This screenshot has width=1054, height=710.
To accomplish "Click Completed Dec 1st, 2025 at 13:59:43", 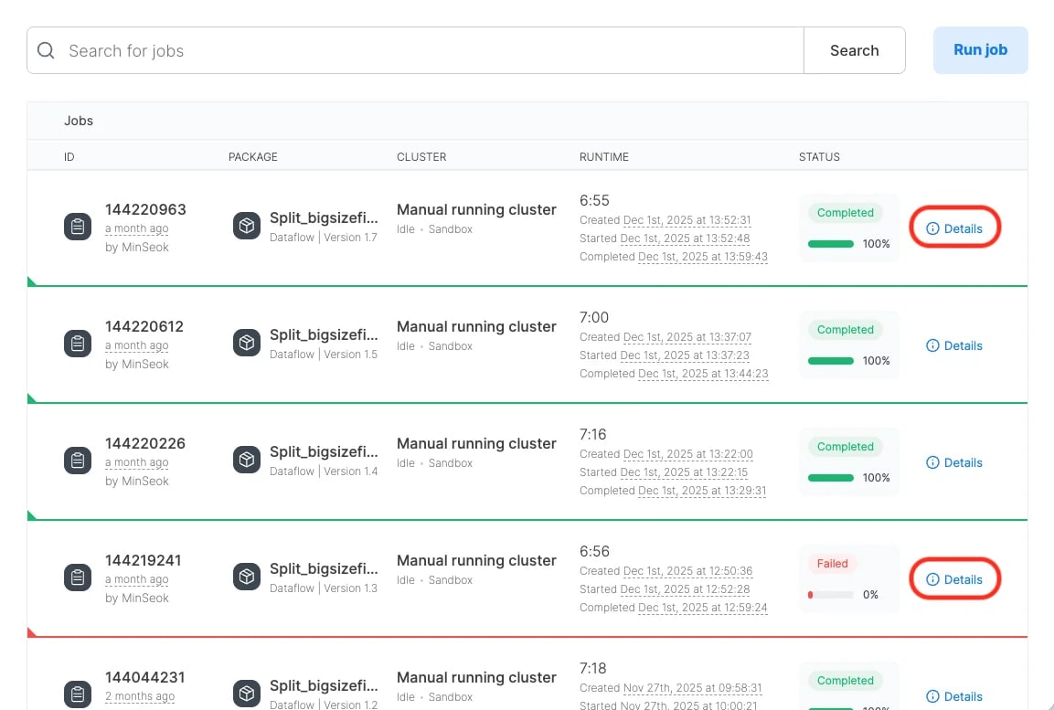I will pyautogui.click(x=674, y=256).
